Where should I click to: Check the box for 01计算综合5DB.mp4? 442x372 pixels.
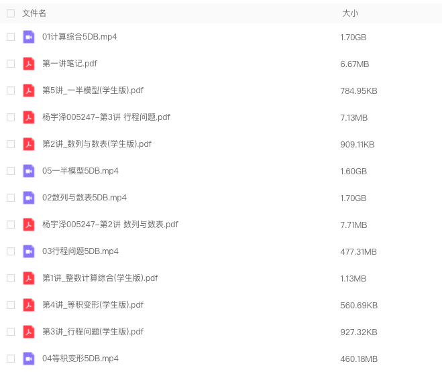pos(11,37)
